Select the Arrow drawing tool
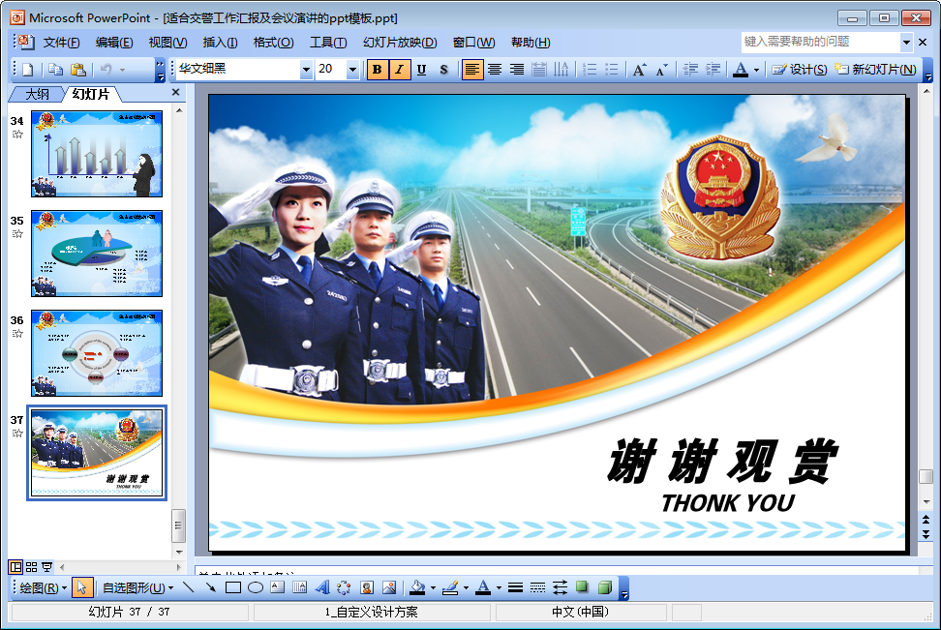The width and height of the screenshot is (941, 630). click(x=210, y=588)
